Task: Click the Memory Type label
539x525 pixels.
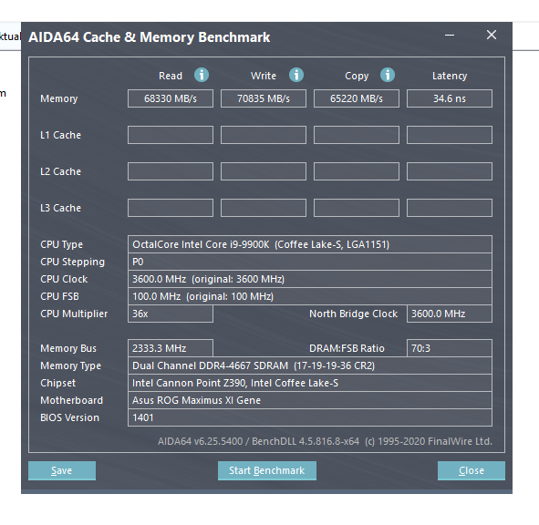Action: click(x=71, y=366)
